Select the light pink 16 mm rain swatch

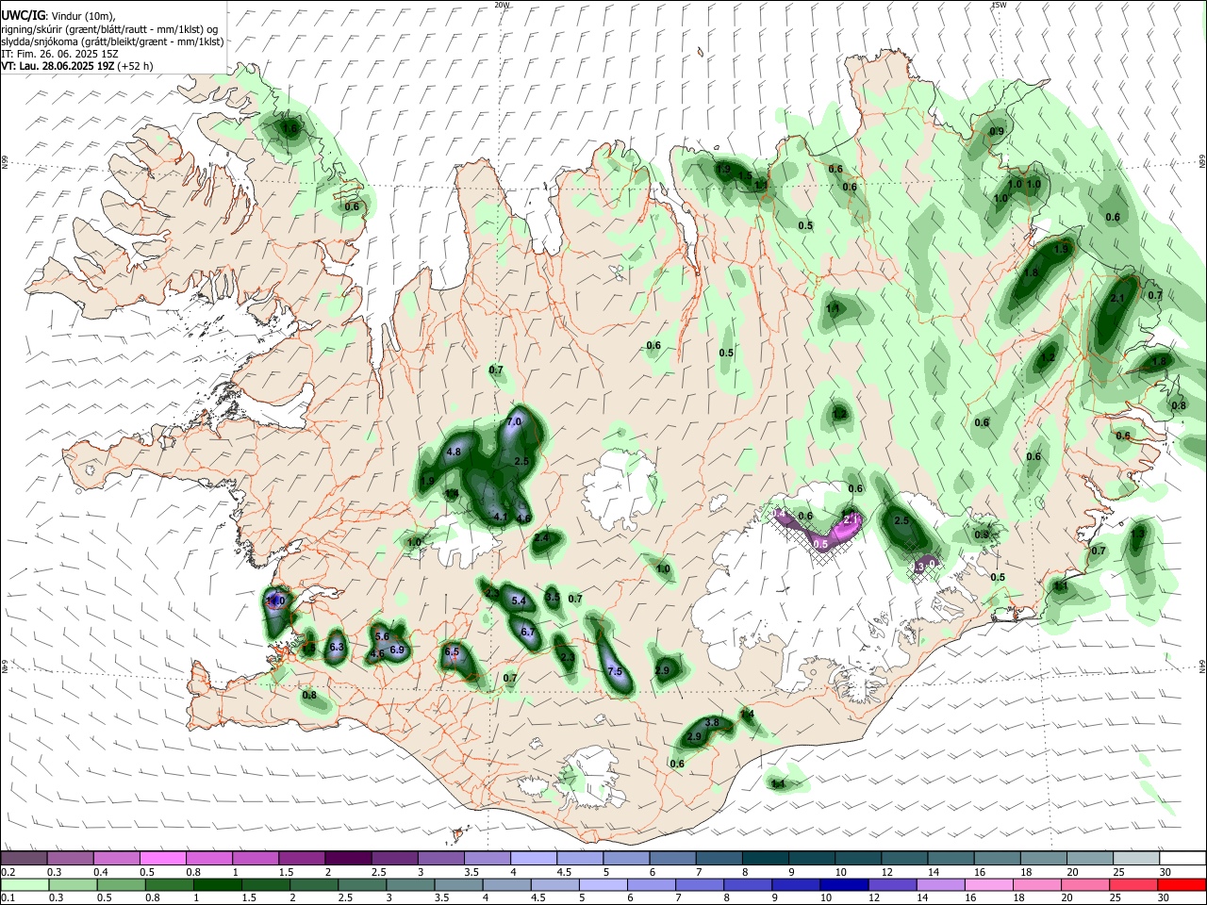tap(990, 884)
